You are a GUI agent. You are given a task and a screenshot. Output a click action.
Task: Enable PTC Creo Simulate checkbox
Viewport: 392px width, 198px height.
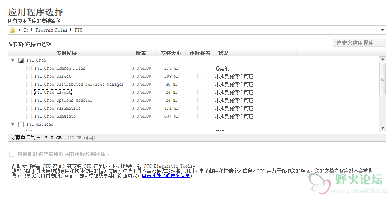(29, 116)
